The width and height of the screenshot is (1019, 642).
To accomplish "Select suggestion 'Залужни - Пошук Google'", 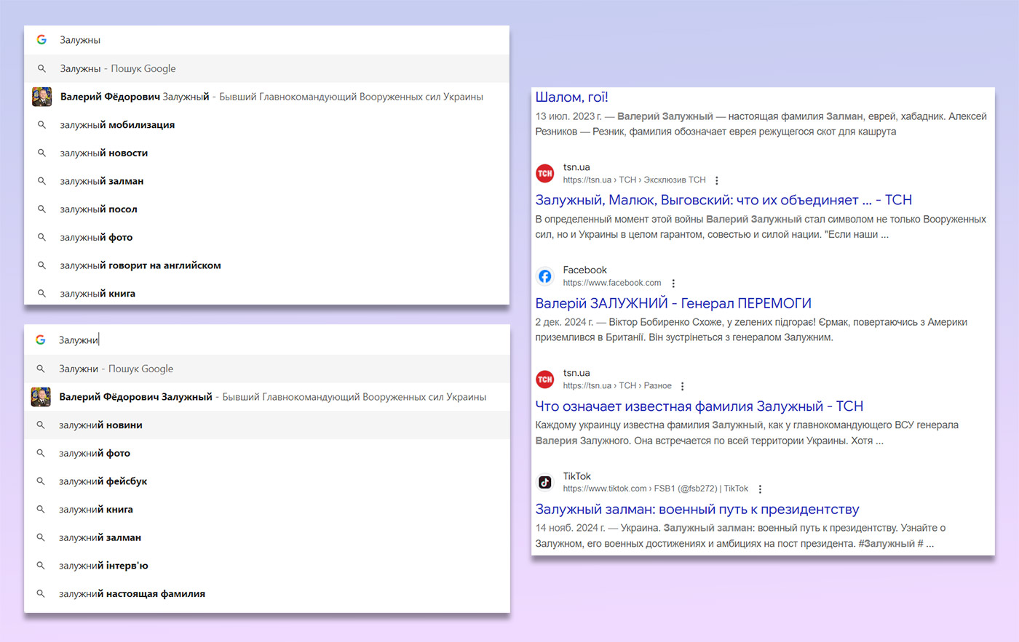I will pyautogui.click(x=266, y=369).
